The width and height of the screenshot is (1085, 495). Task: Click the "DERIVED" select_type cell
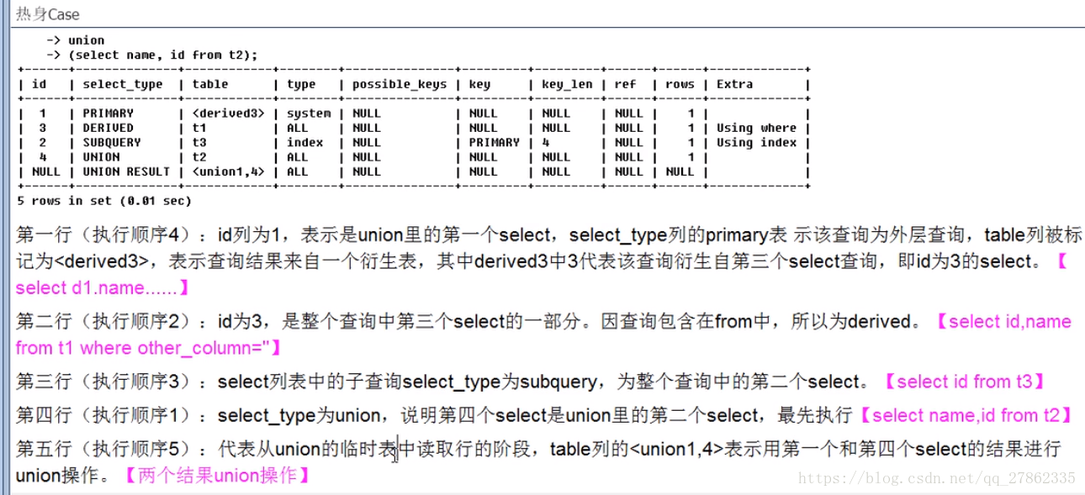[108, 128]
